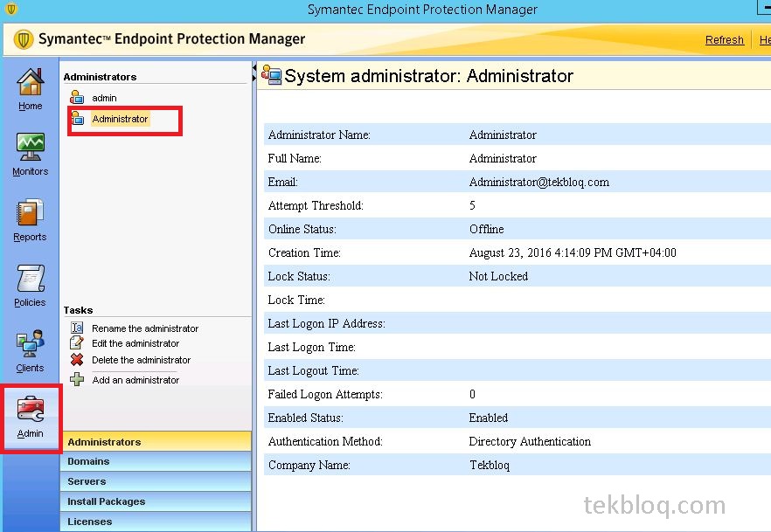Click the Lock Time label
Viewport: 771px width, 532px height.
point(296,301)
